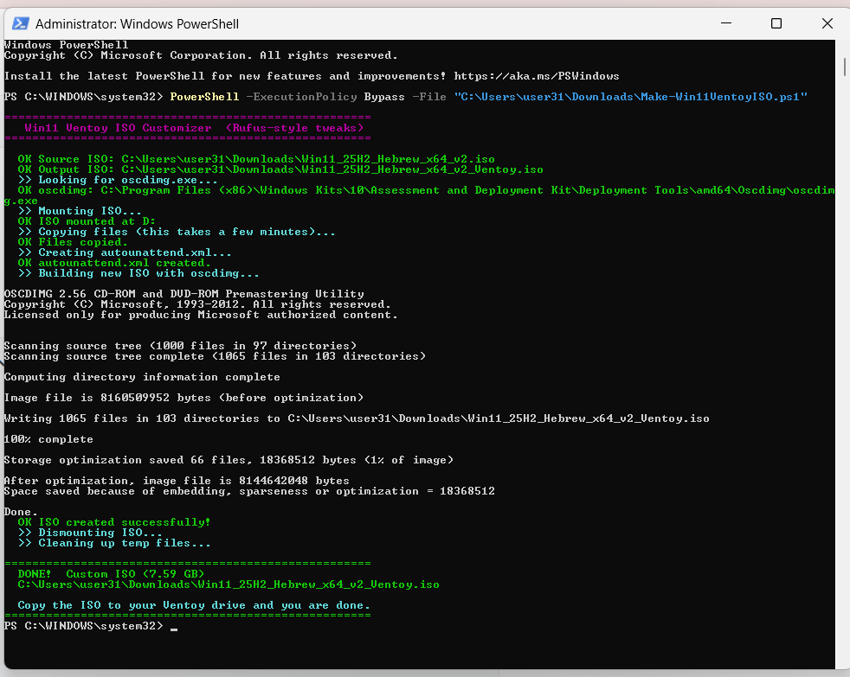The width and height of the screenshot is (850, 677).
Task: Click the 'Cleaning up temp files...' line
Action: pos(114,543)
